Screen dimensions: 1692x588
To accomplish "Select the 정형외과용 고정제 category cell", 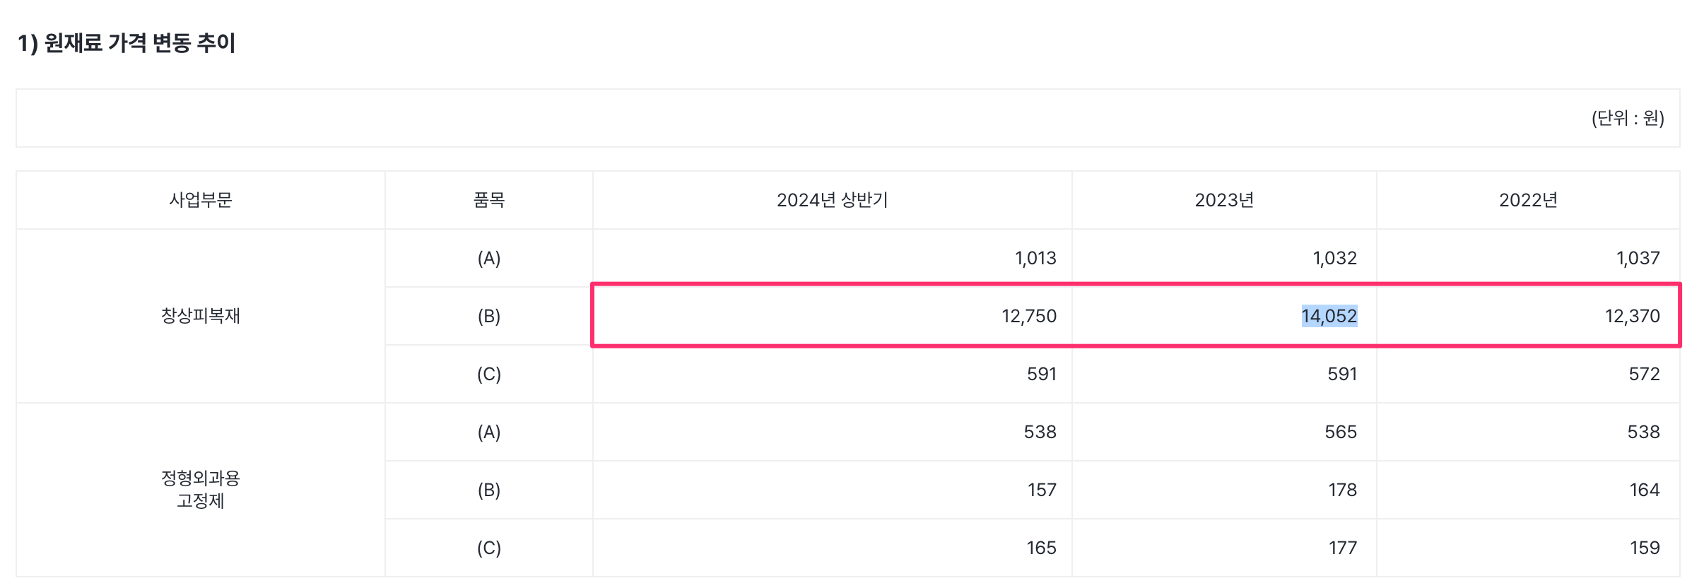I will (x=201, y=489).
